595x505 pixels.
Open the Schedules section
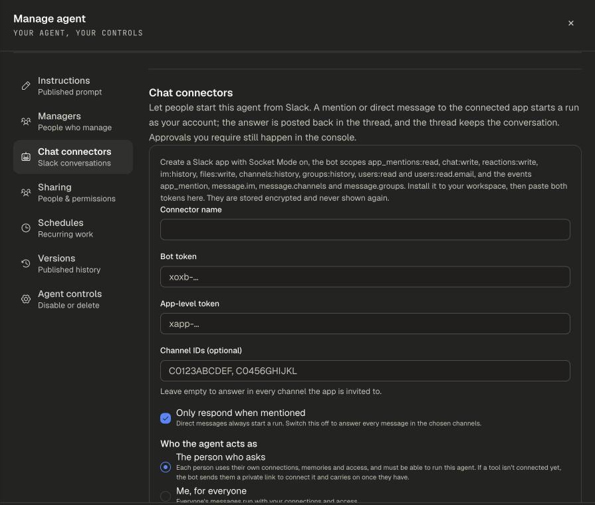pos(73,228)
